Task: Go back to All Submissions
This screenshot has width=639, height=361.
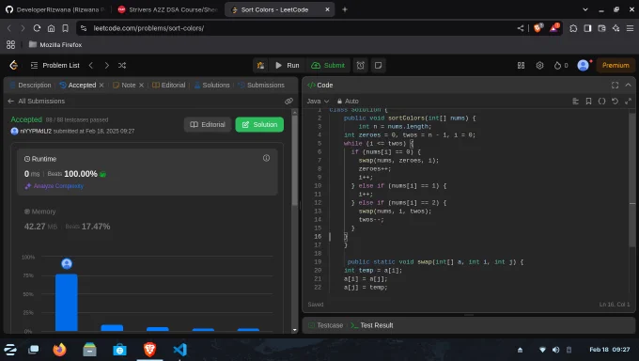Action: (x=37, y=101)
